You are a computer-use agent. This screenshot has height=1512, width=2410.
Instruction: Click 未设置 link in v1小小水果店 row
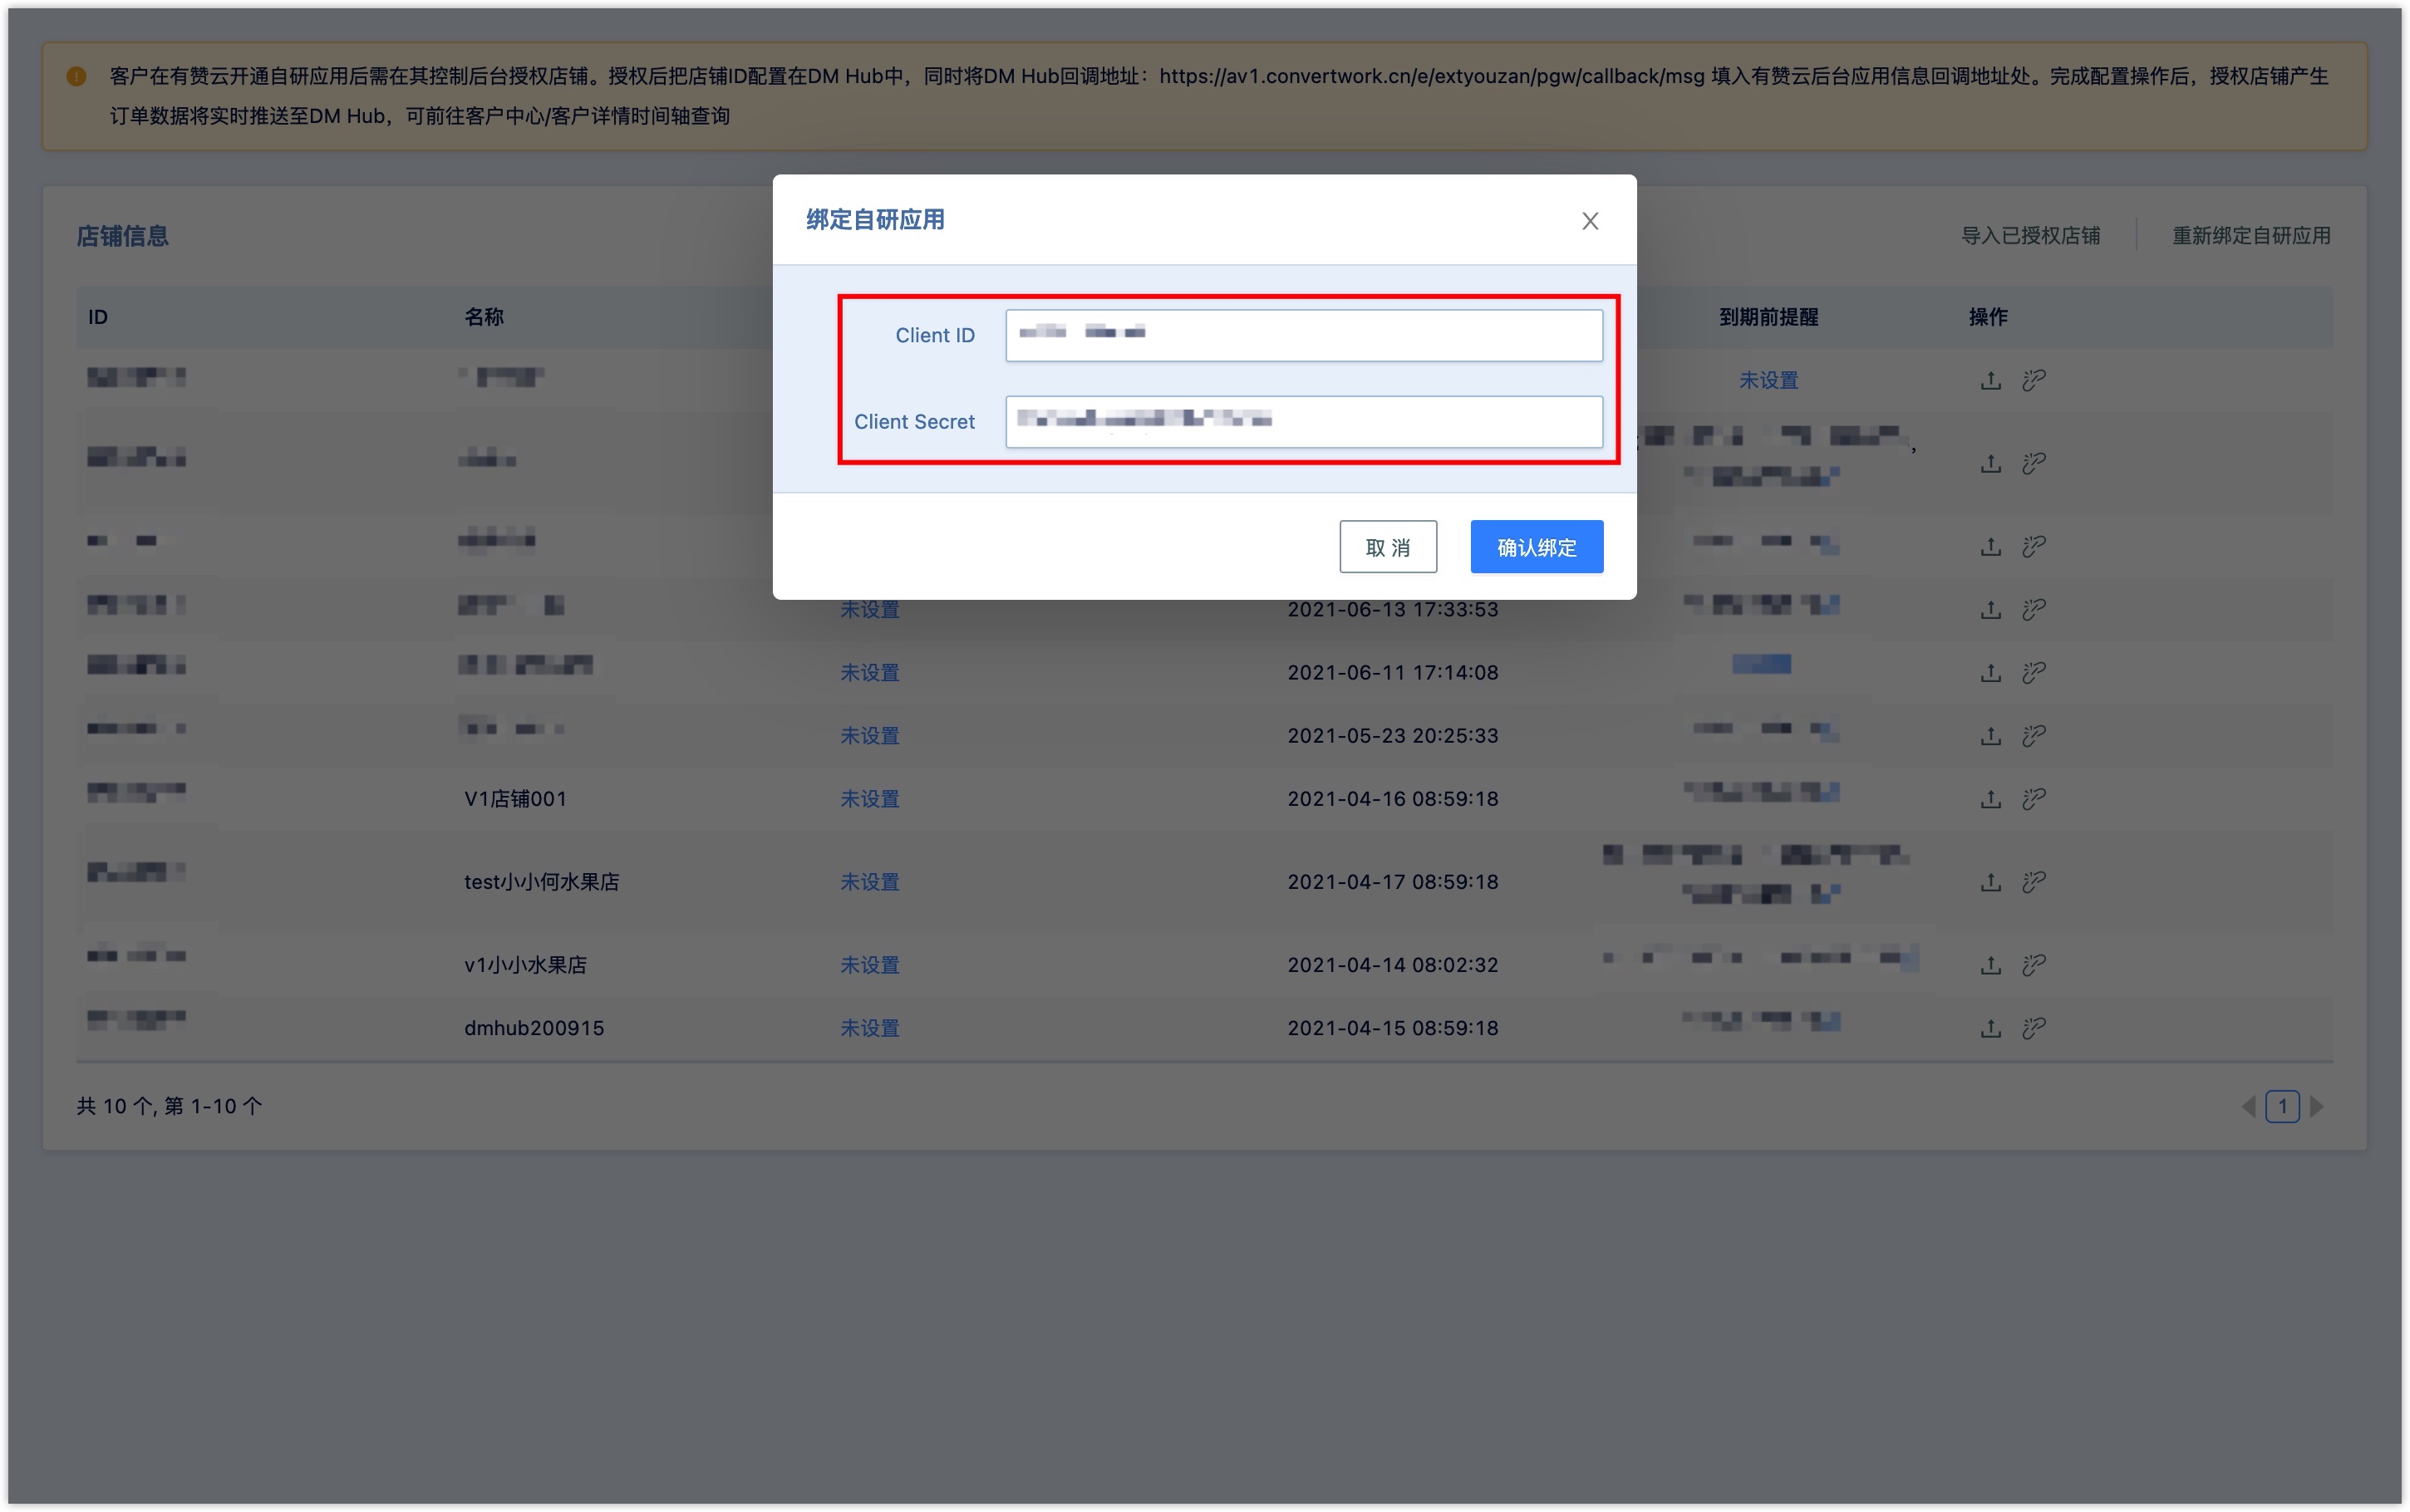869,964
